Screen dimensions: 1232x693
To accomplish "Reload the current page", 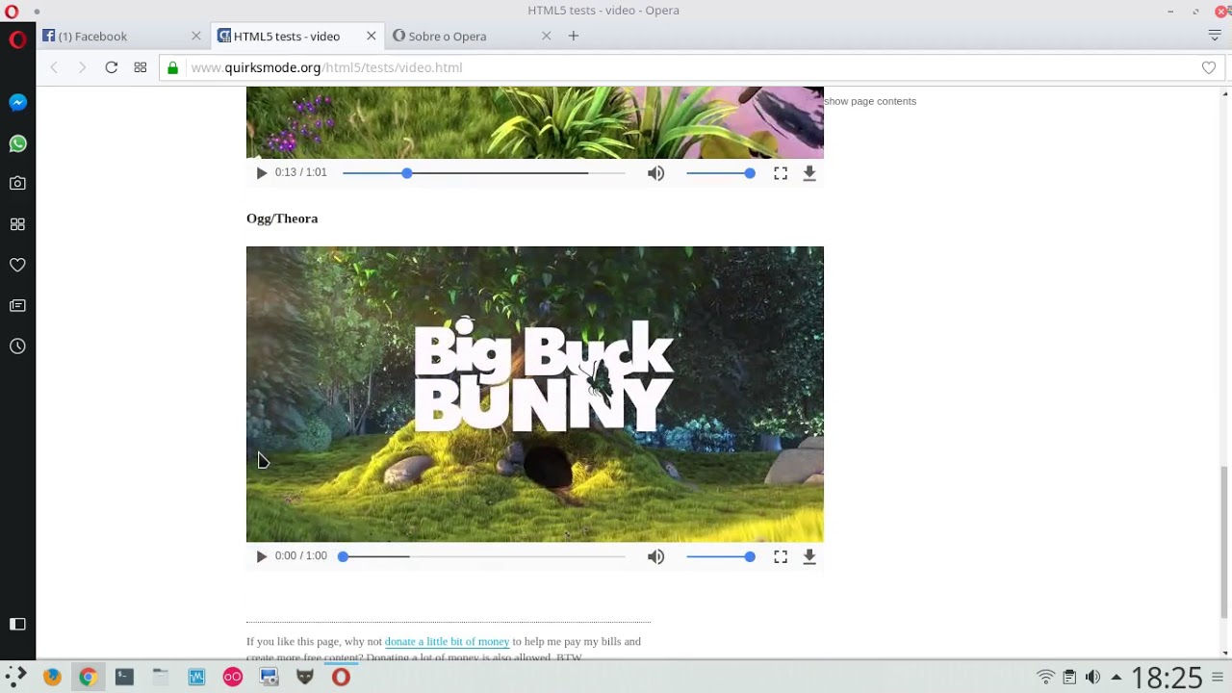I will (112, 67).
